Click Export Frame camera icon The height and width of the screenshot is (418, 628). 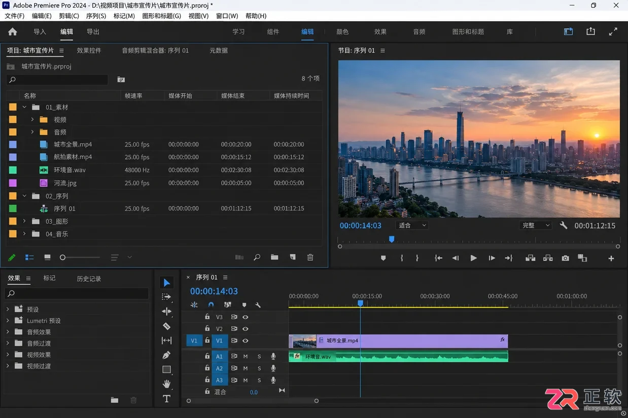pyautogui.click(x=565, y=258)
